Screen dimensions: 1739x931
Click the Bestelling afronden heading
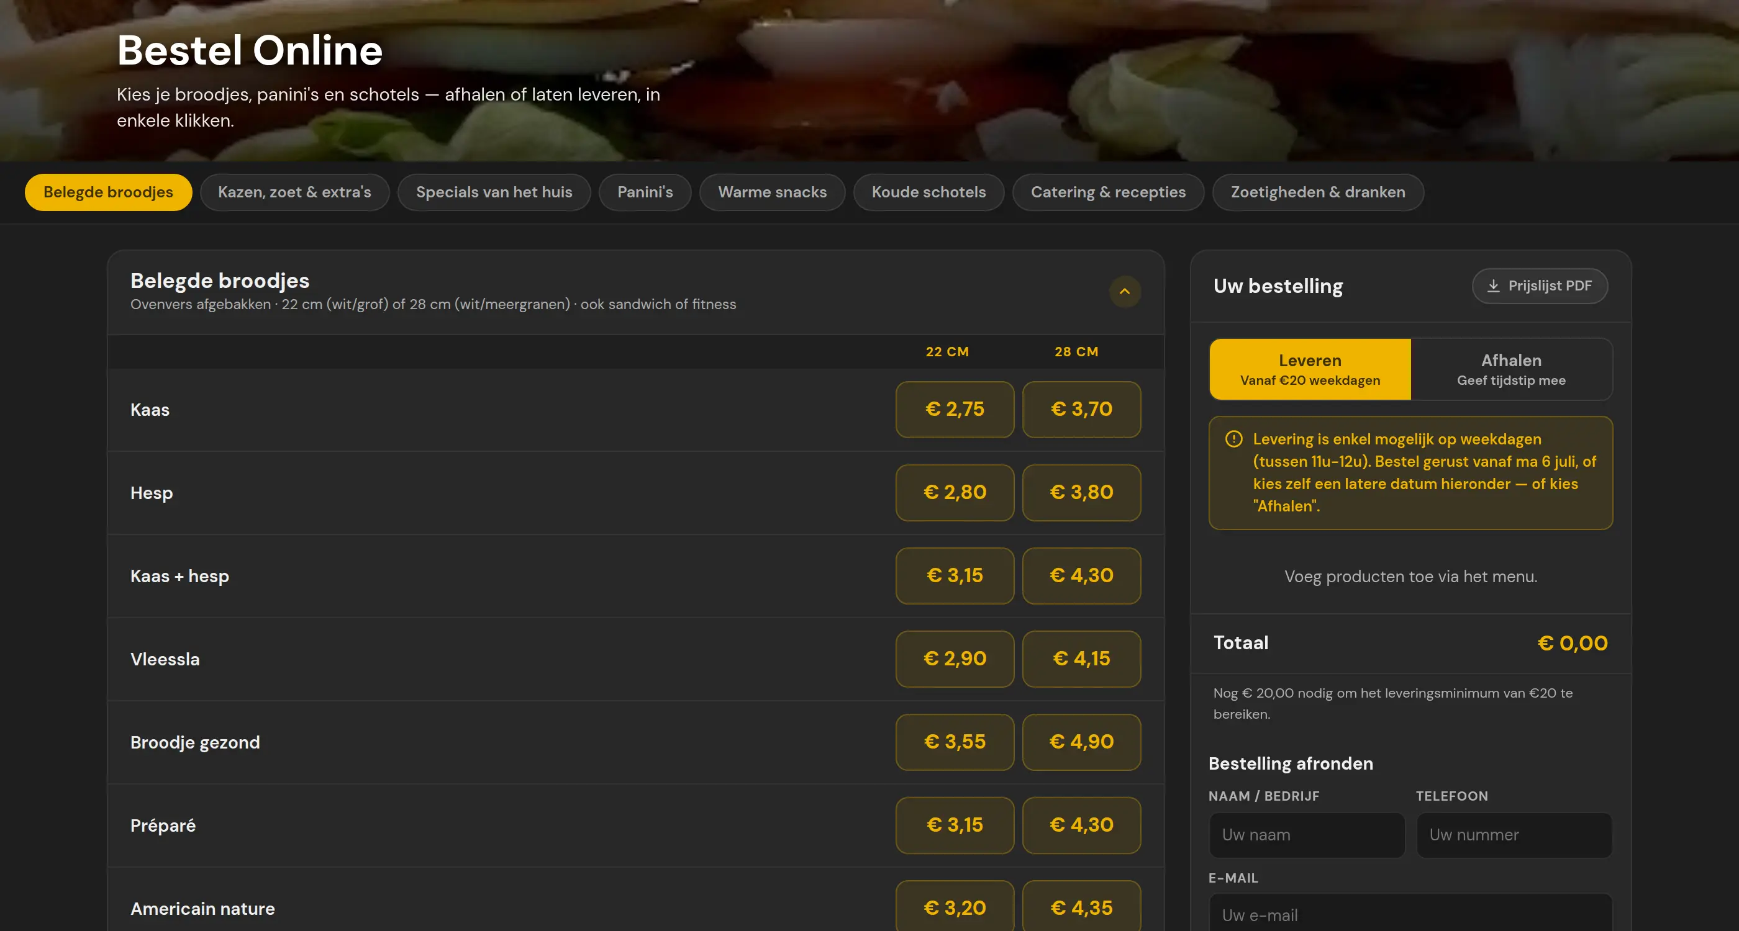point(1290,763)
